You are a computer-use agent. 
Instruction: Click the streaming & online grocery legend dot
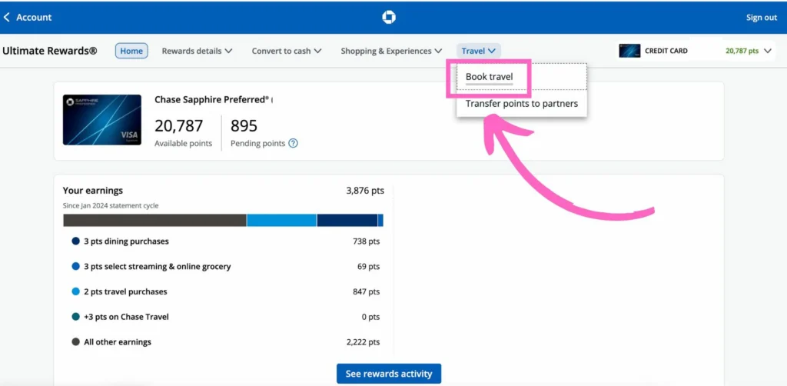point(76,267)
